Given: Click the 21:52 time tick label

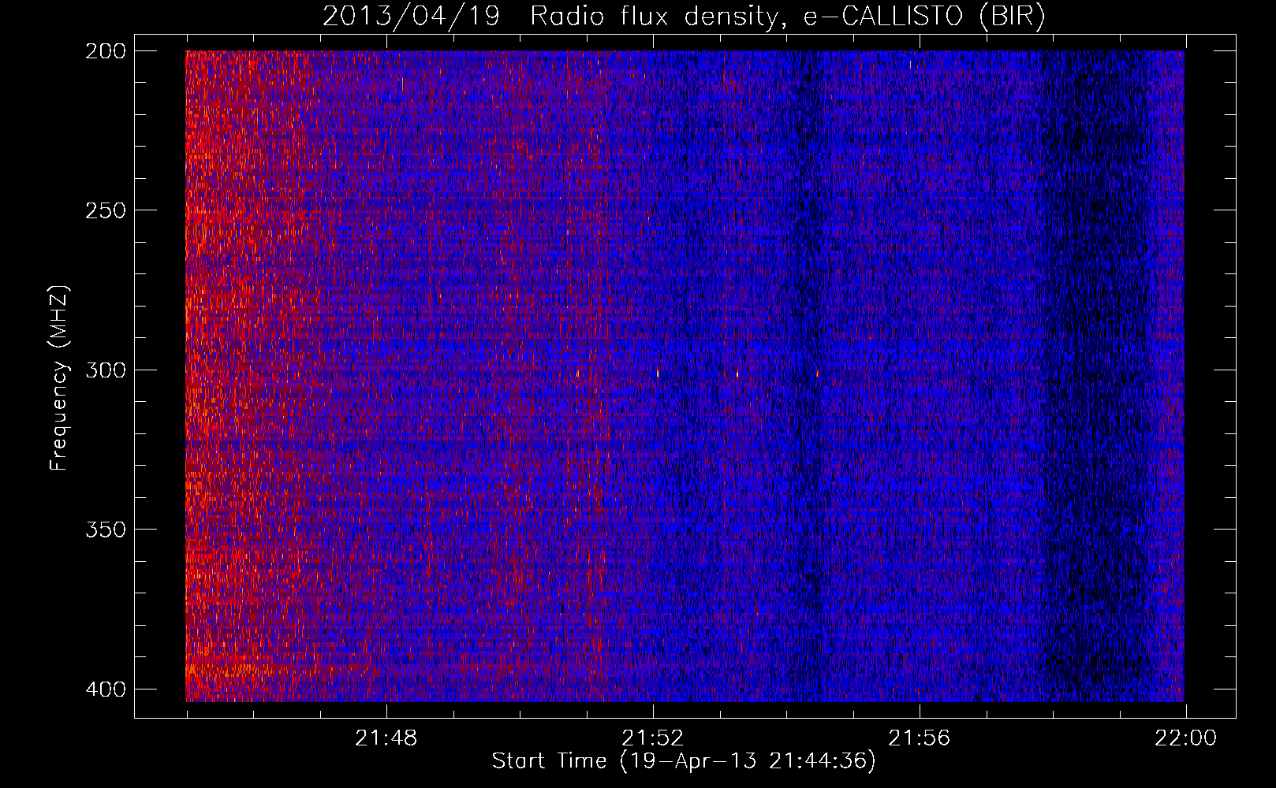Looking at the screenshot, I should 653,738.
